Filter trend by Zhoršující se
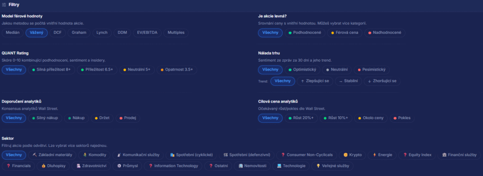 coord(382,81)
